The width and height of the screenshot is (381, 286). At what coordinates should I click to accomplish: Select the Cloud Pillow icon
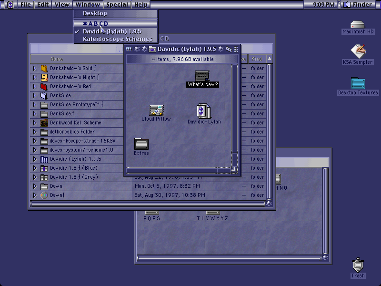156,110
